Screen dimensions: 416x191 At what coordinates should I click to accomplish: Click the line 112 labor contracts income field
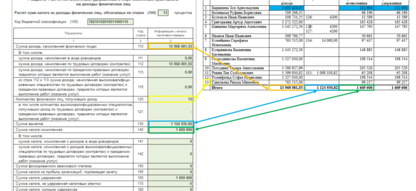pyautogui.click(x=172, y=64)
